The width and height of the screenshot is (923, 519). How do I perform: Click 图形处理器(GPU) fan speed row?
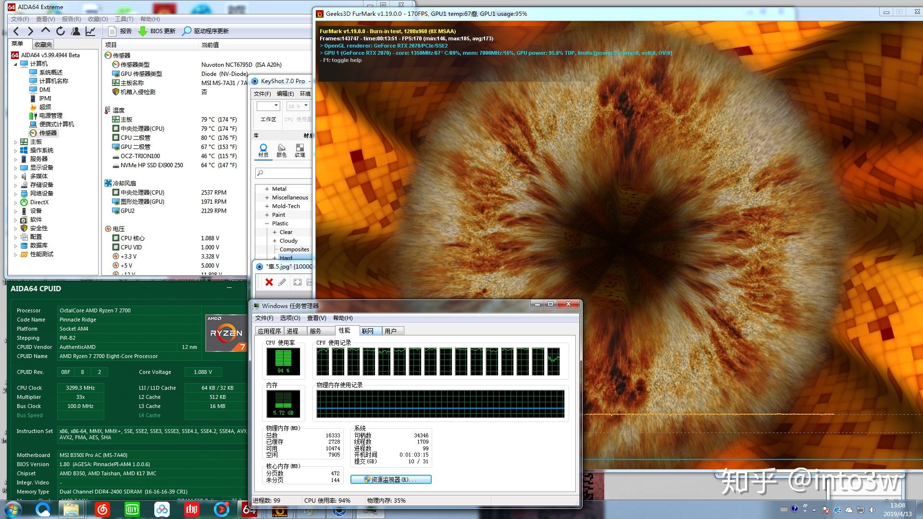[175, 202]
